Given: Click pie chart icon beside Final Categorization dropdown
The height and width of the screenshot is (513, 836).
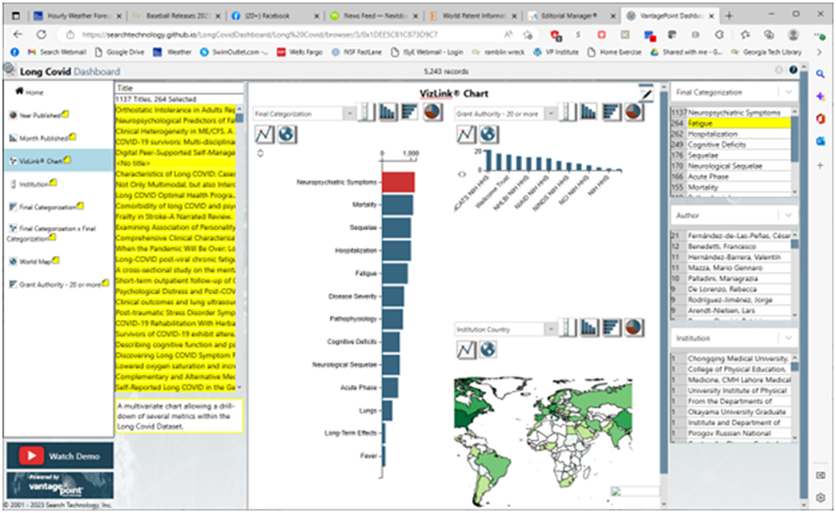Looking at the screenshot, I should 433,112.
